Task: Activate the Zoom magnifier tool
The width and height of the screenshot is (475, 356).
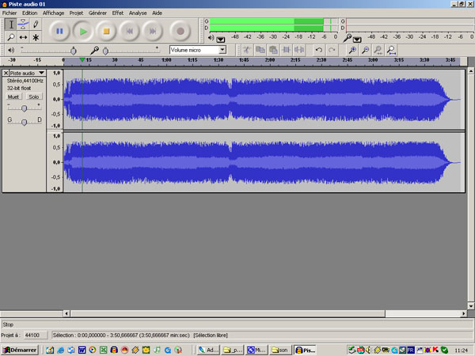Action: 10,37
